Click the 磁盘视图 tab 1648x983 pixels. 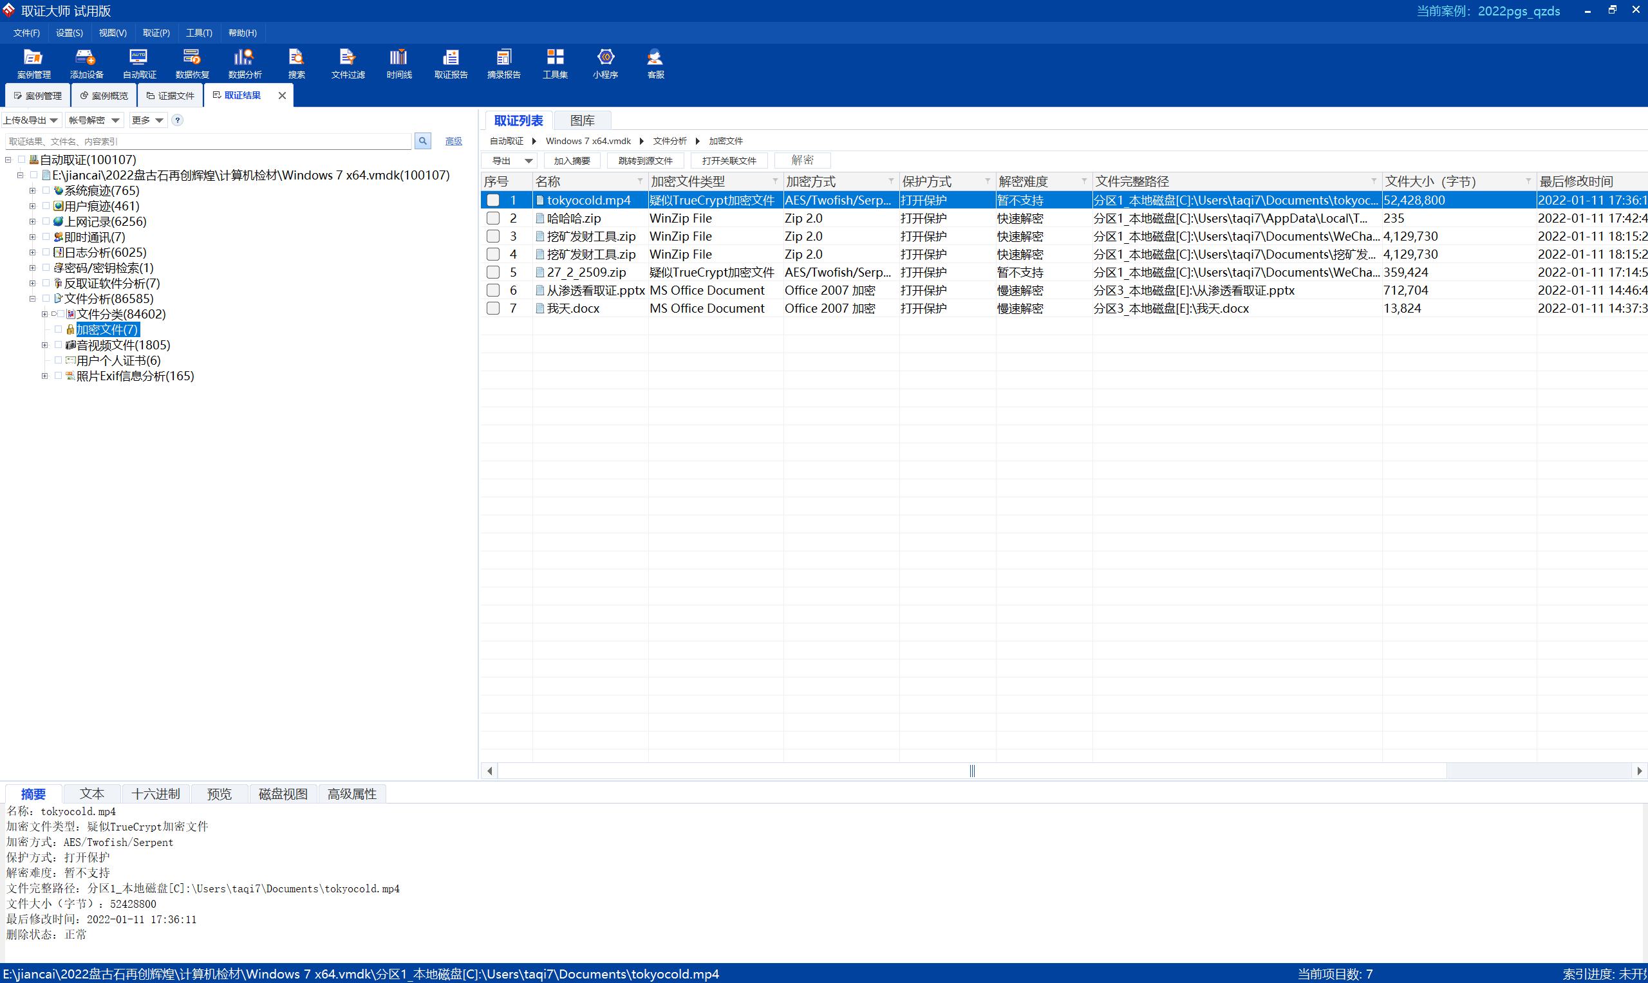click(283, 794)
